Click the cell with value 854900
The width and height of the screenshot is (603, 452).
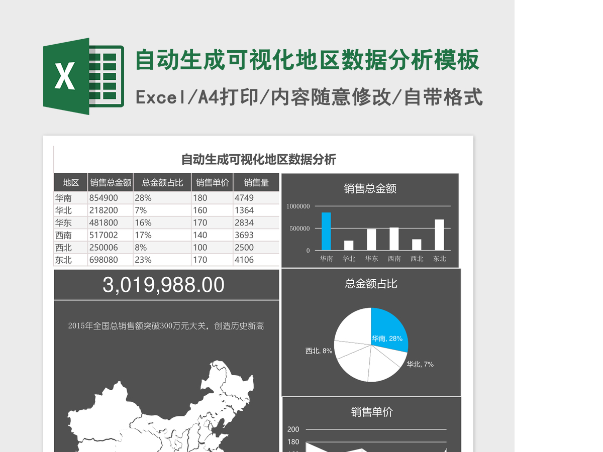click(x=111, y=198)
